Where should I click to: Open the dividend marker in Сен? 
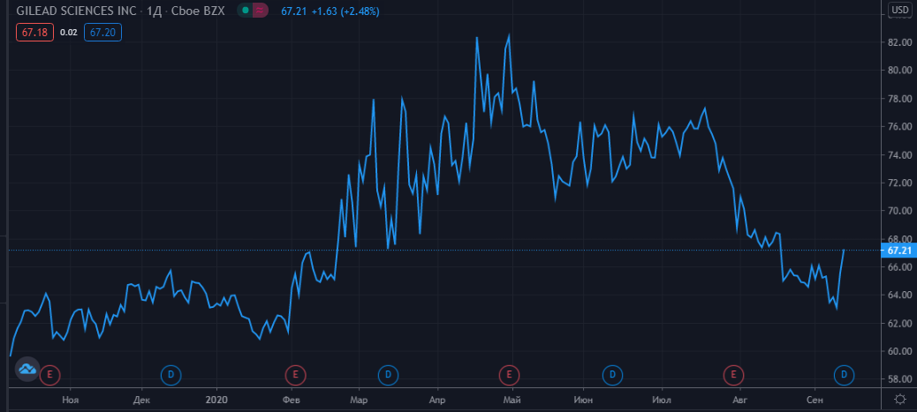pos(844,374)
